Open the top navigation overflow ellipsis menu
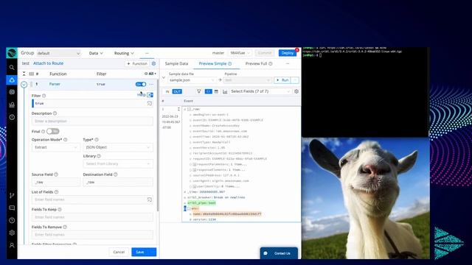 point(147,53)
